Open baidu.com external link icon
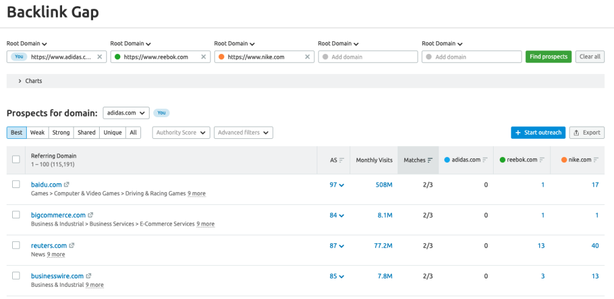 click(x=67, y=184)
